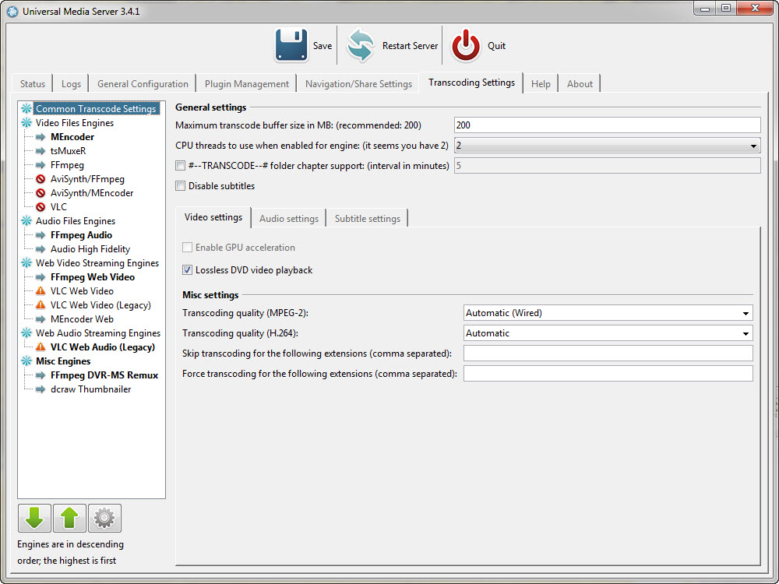Screen dimensions: 779x584
Task: Click arrow icon beside FFmpeg Audio
Action: tap(41, 235)
